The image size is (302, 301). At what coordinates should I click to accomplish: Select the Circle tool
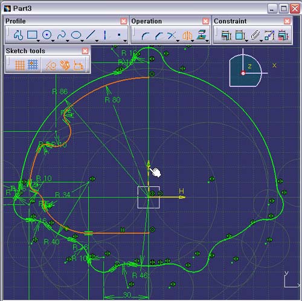(47, 35)
